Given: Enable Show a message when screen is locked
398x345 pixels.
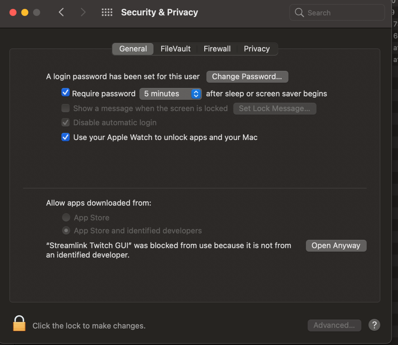Looking at the screenshot, I should pyautogui.click(x=65, y=108).
